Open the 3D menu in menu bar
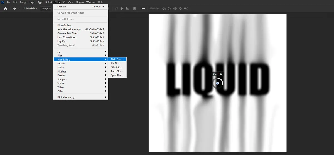Screen dimensions: 334x155 64,2
